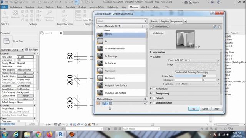
Task: Enable the Transparency checkbox
Action: click(x=154, y=94)
